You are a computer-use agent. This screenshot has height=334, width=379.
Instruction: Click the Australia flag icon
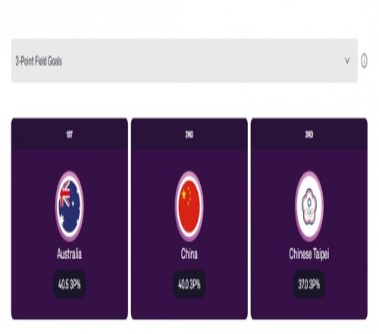[70, 206]
